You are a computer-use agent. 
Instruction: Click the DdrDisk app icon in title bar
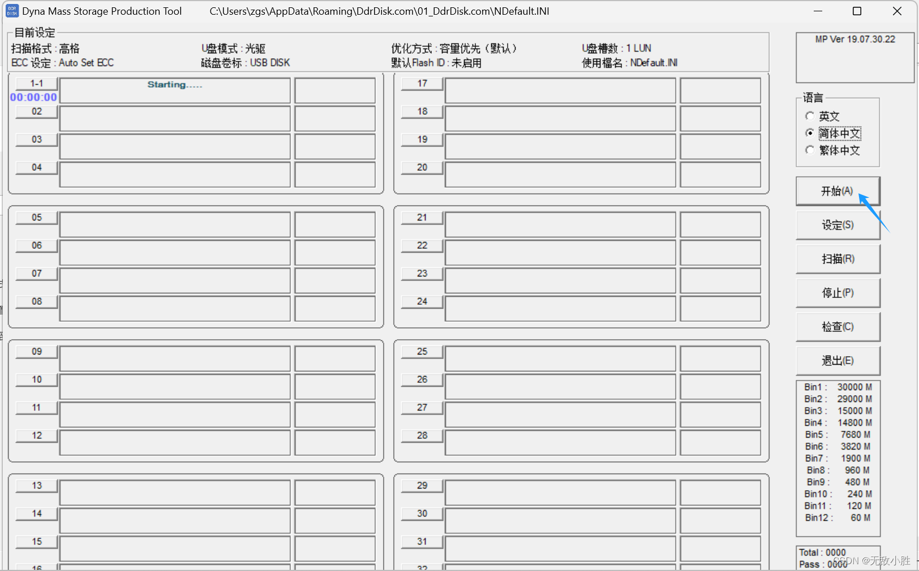point(12,10)
